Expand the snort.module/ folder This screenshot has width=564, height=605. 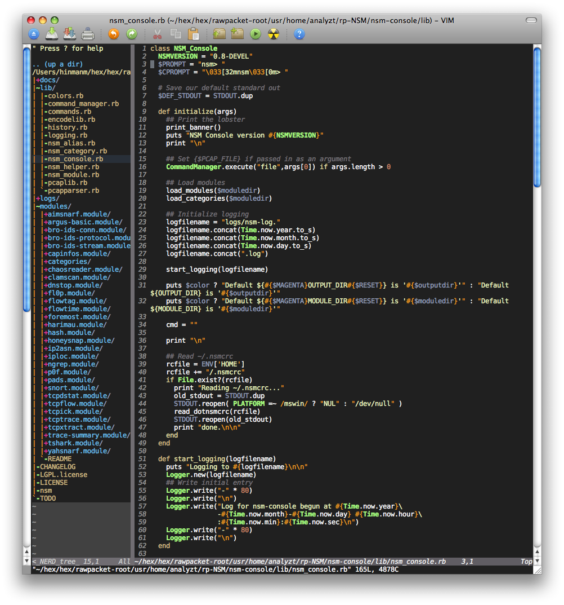(71, 388)
